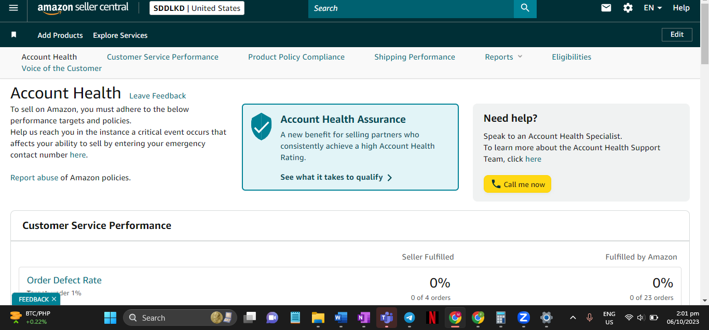The width and height of the screenshot is (709, 330).
Task: Click See what it takes to qualify
Action: [x=336, y=177]
